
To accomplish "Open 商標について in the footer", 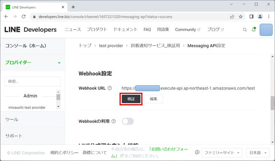I will (x=95, y=153).
